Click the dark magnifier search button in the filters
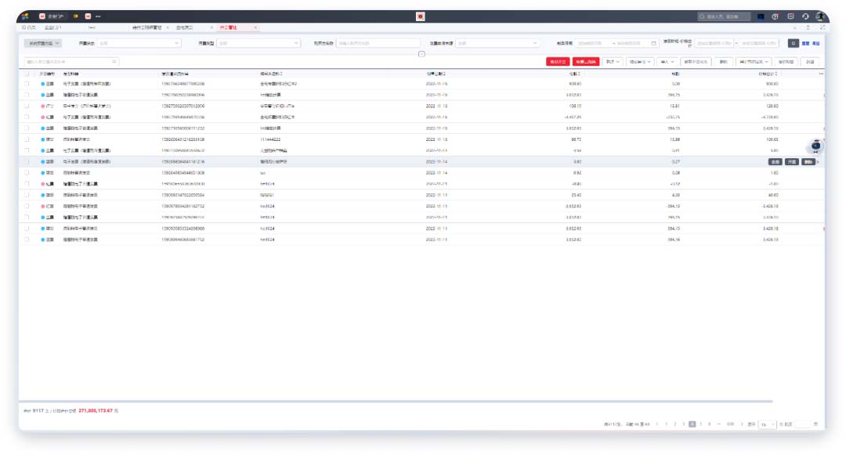846x455 pixels. click(793, 43)
